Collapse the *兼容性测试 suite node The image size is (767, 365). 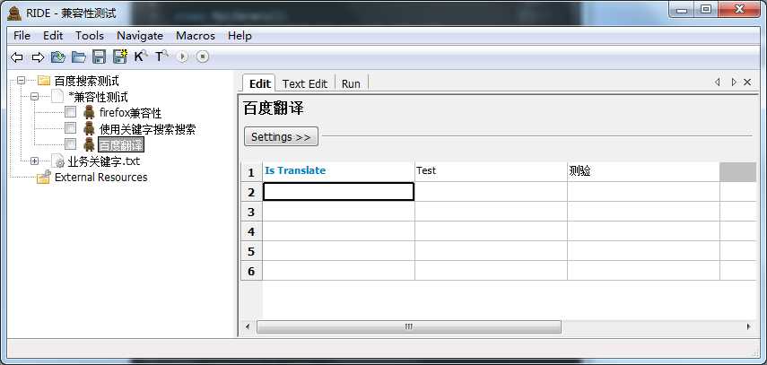(x=34, y=96)
